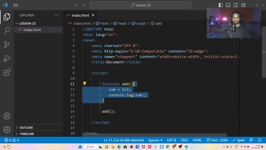
Task: Open the hamburger application menu
Action: (x=15, y=5)
